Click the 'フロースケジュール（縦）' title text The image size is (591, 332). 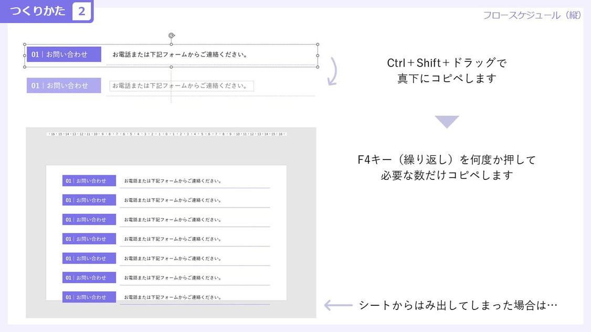click(532, 15)
